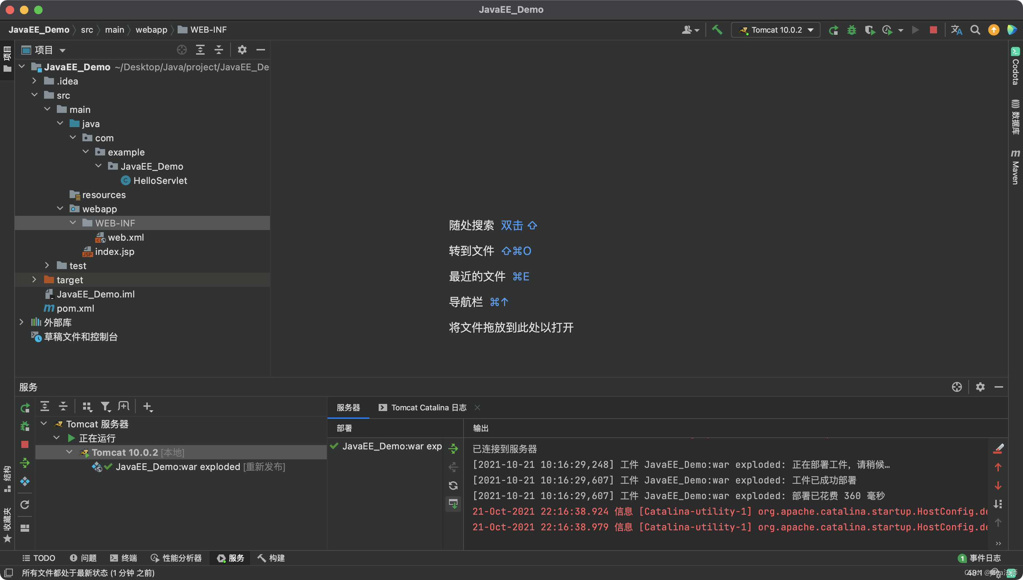This screenshot has width=1023, height=580.
Task: Hide the project panel with minus icon
Action: (x=261, y=50)
